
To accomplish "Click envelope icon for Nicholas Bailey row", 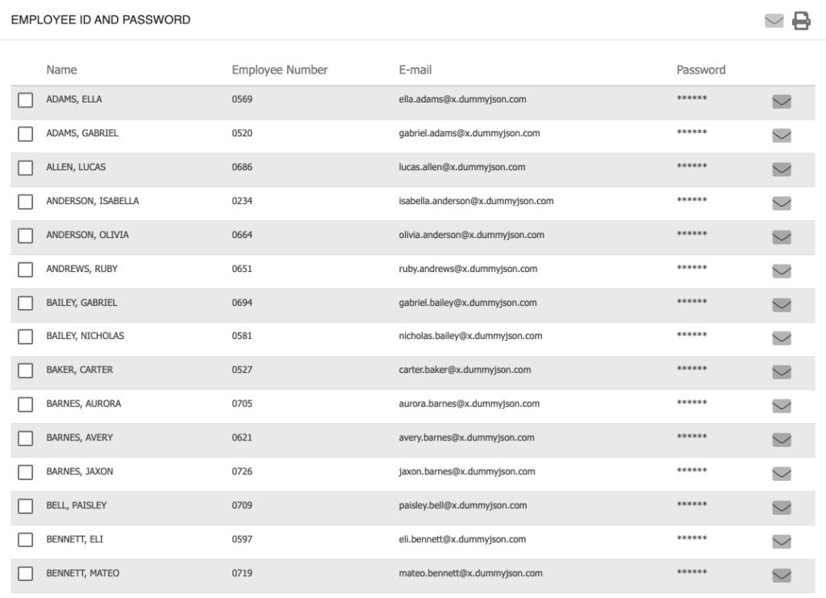I will (781, 337).
